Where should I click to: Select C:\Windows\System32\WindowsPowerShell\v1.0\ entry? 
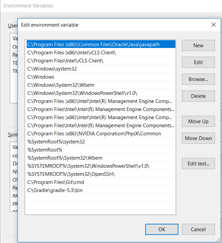pyautogui.click(x=101, y=93)
